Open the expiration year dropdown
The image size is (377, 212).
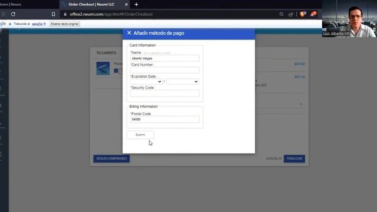pyautogui.click(x=183, y=82)
